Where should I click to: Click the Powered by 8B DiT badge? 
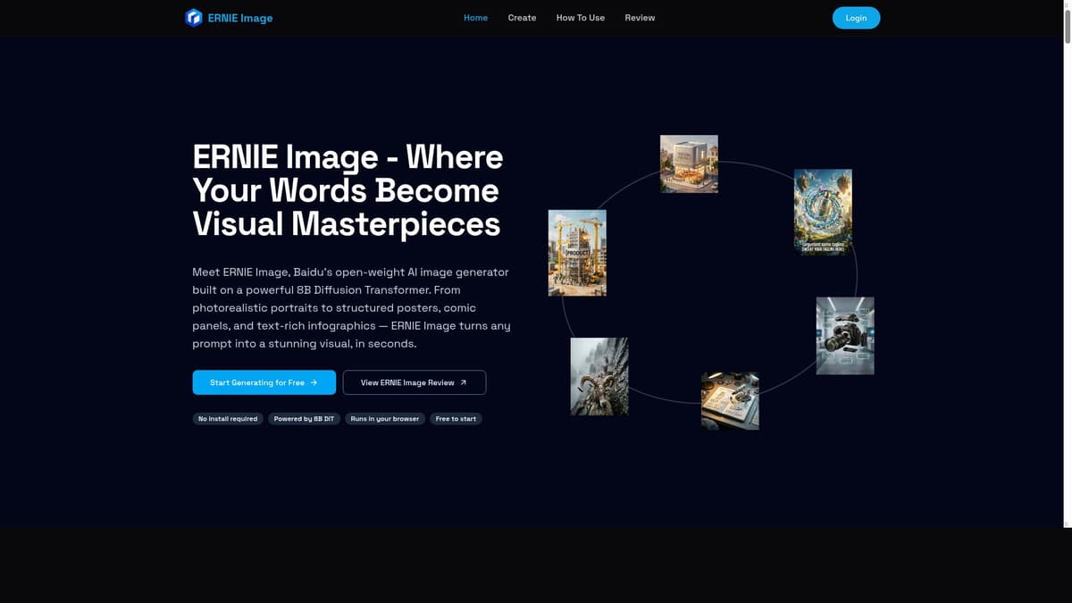[304, 419]
